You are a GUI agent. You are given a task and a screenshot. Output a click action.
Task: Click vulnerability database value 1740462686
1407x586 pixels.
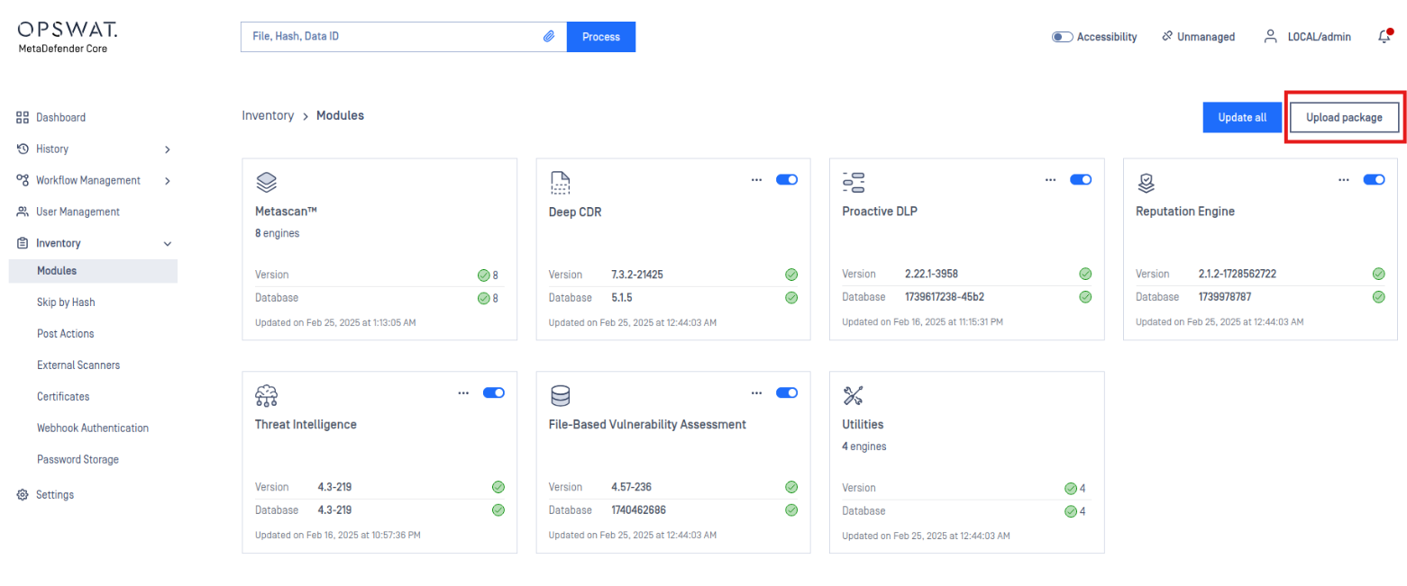pyautogui.click(x=640, y=509)
